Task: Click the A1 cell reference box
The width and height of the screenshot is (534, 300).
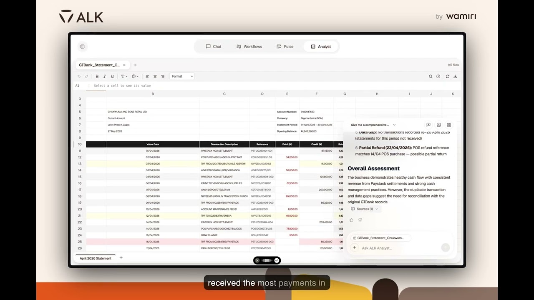Action: pos(77,86)
